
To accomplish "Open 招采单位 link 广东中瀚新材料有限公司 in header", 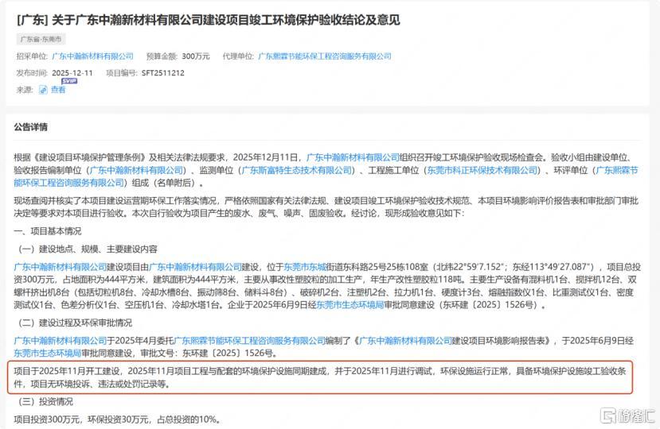I will [92, 56].
